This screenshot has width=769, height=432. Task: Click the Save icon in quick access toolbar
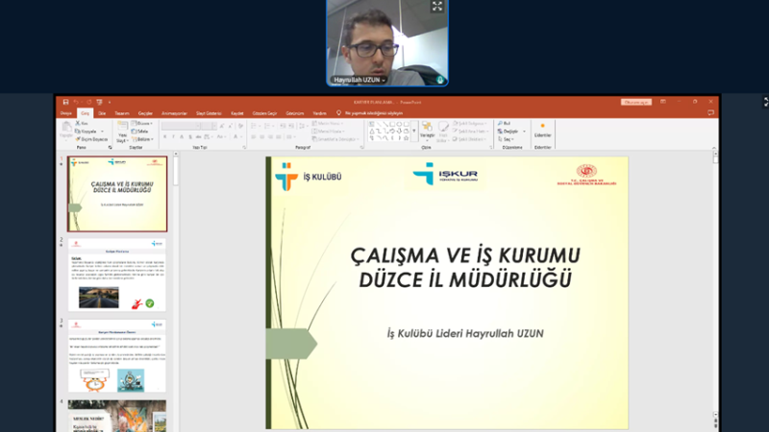click(65, 102)
